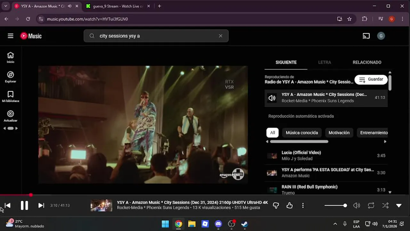
Task: Click the red playback progress bar
Action: [15, 195]
